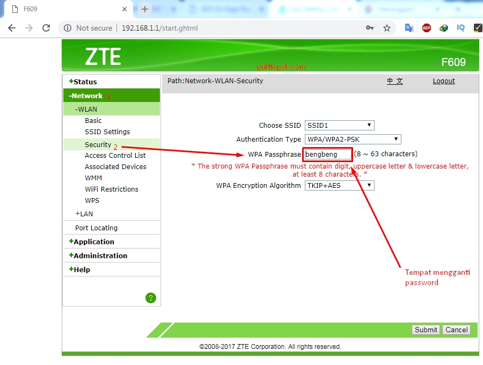The width and height of the screenshot is (483, 365).
Task: Open Associated Devices page
Action: (x=115, y=166)
